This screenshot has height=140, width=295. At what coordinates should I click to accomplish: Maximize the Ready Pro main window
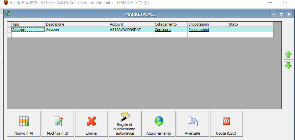coord(285,2)
